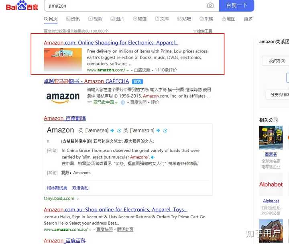
Task: Open 百度快照 for www.amazon.com result
Action: coord(142,70)
